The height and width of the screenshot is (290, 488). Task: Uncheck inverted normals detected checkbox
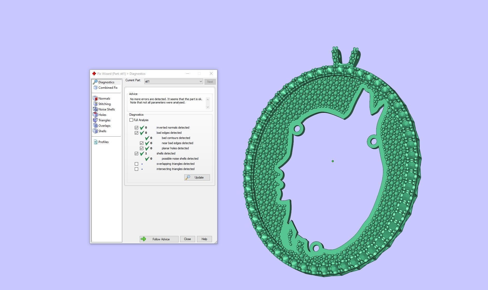pos(136,128)
